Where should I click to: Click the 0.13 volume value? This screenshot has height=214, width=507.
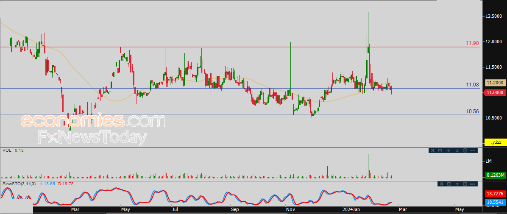tap(19, 150)
